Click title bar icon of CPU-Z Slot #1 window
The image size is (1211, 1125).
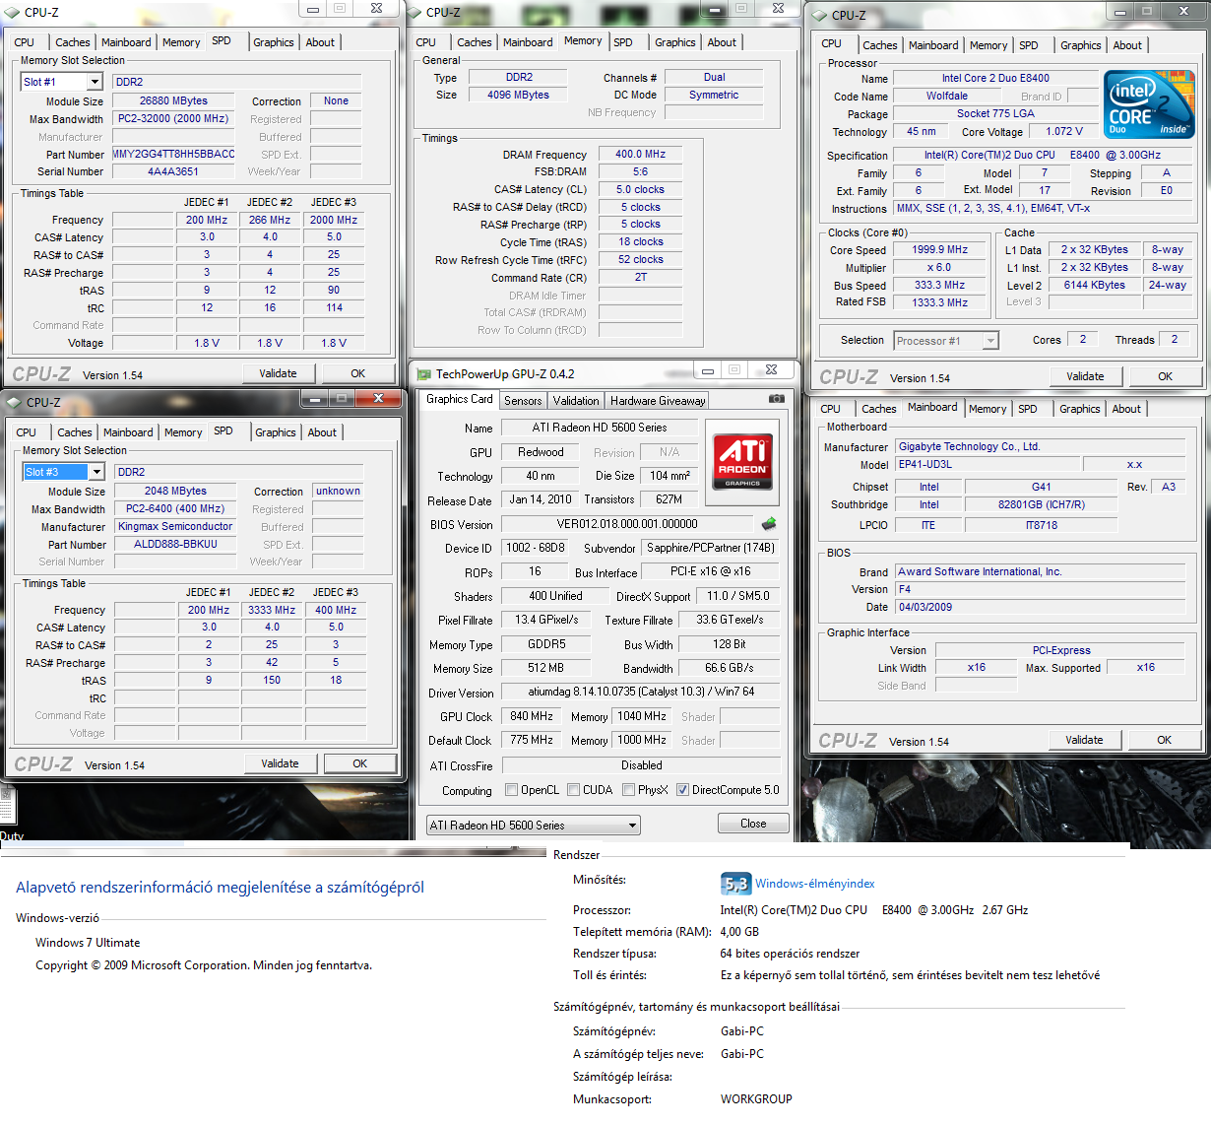point(12,13)
